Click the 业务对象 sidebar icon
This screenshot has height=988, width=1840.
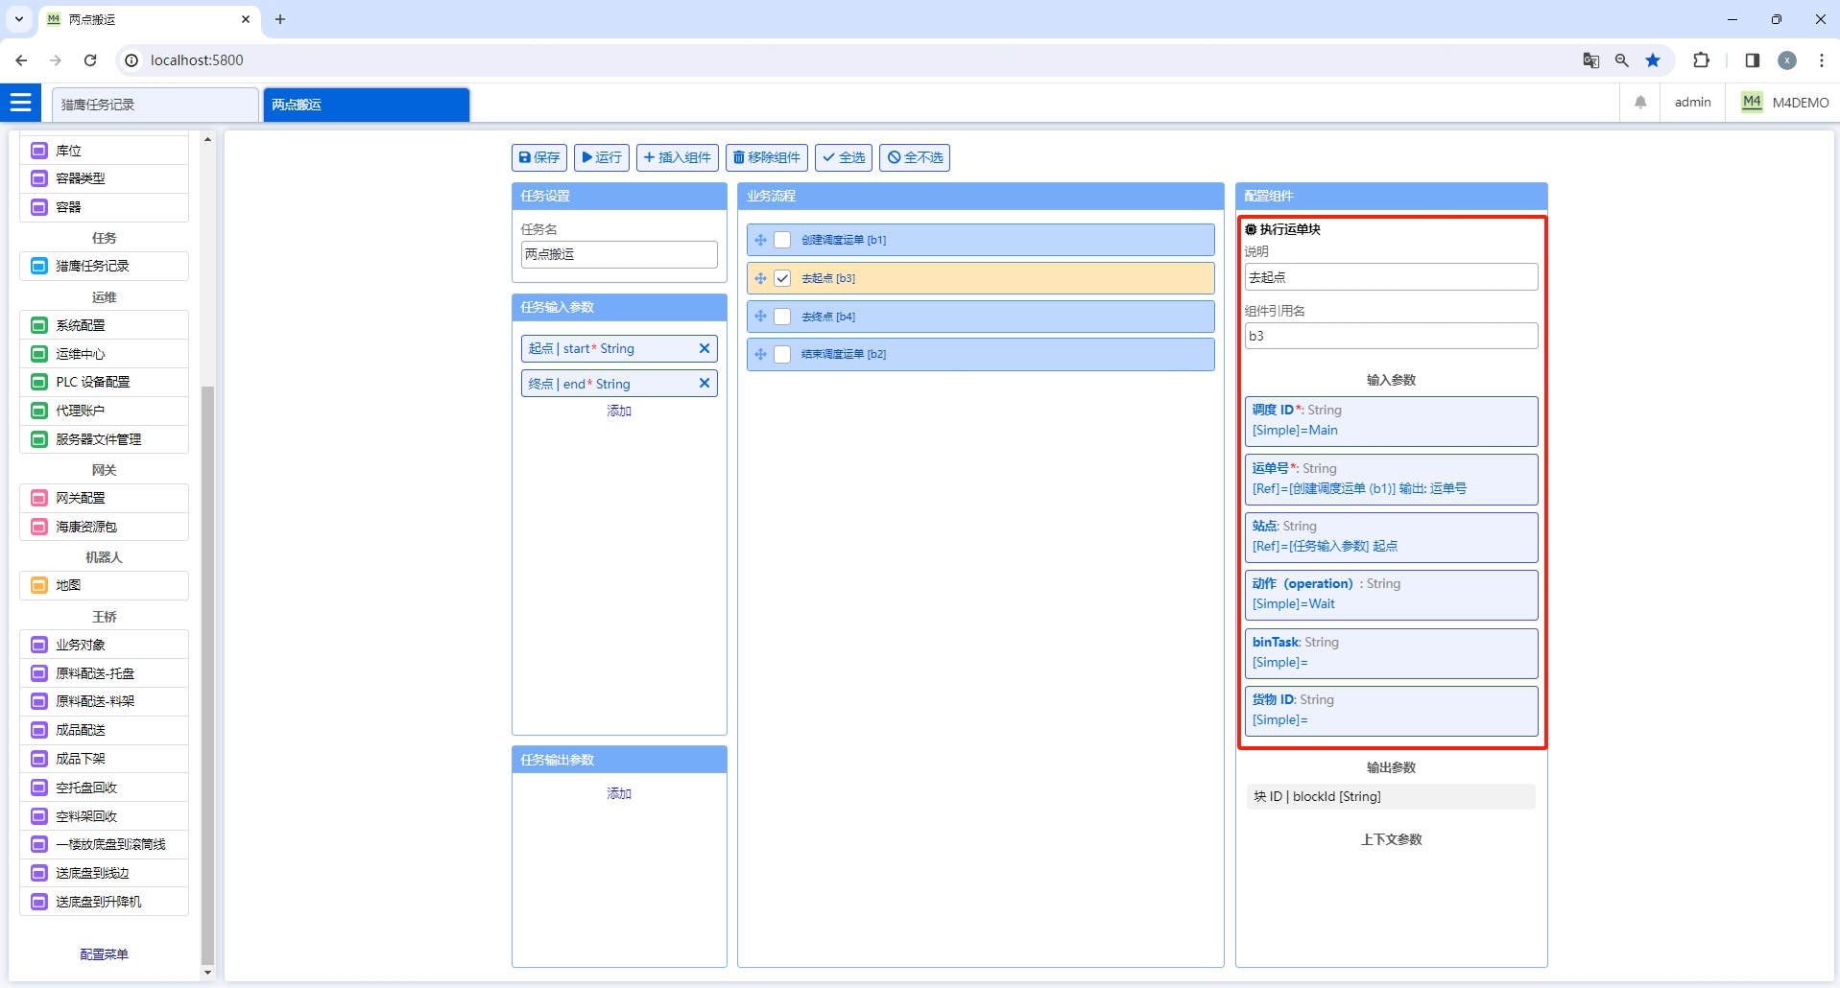[x=39, y=645]
